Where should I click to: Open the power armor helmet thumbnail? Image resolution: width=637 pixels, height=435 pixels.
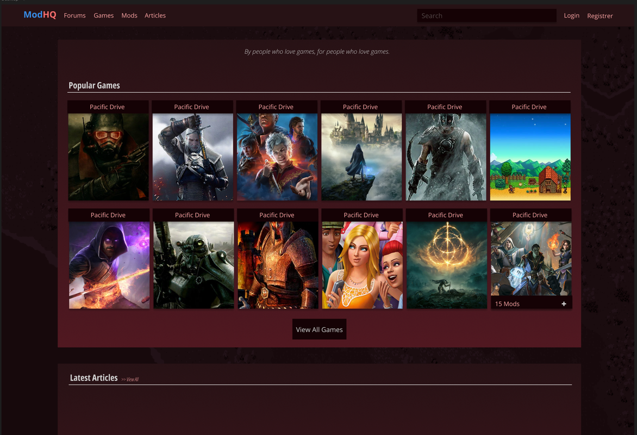tap(193, 265)
